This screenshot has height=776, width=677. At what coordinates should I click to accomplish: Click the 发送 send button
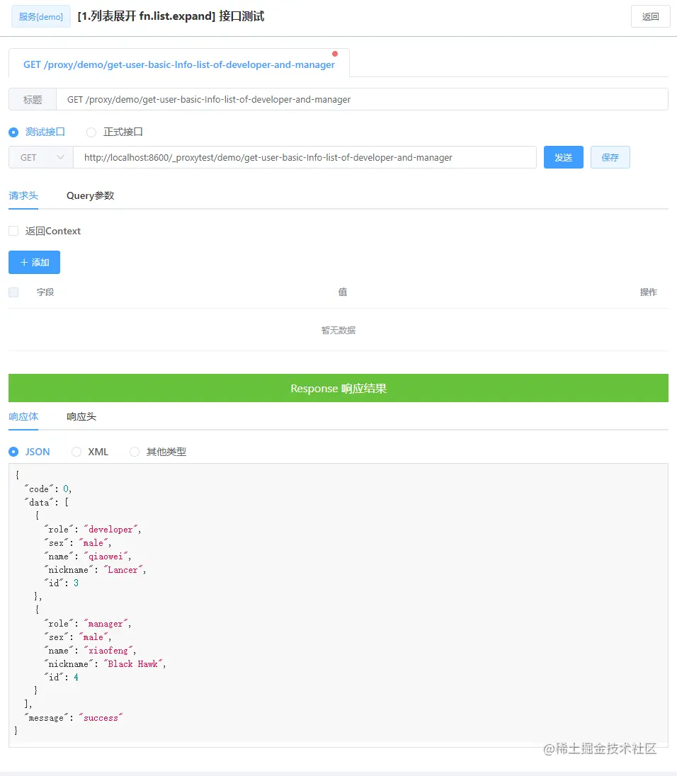click(x=564, y=157)
